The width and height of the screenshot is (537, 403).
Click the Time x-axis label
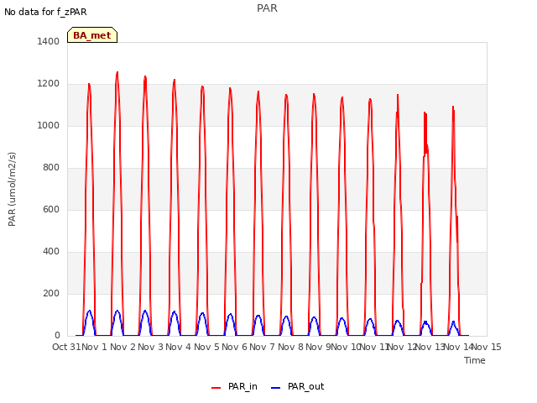click(475, 360)
